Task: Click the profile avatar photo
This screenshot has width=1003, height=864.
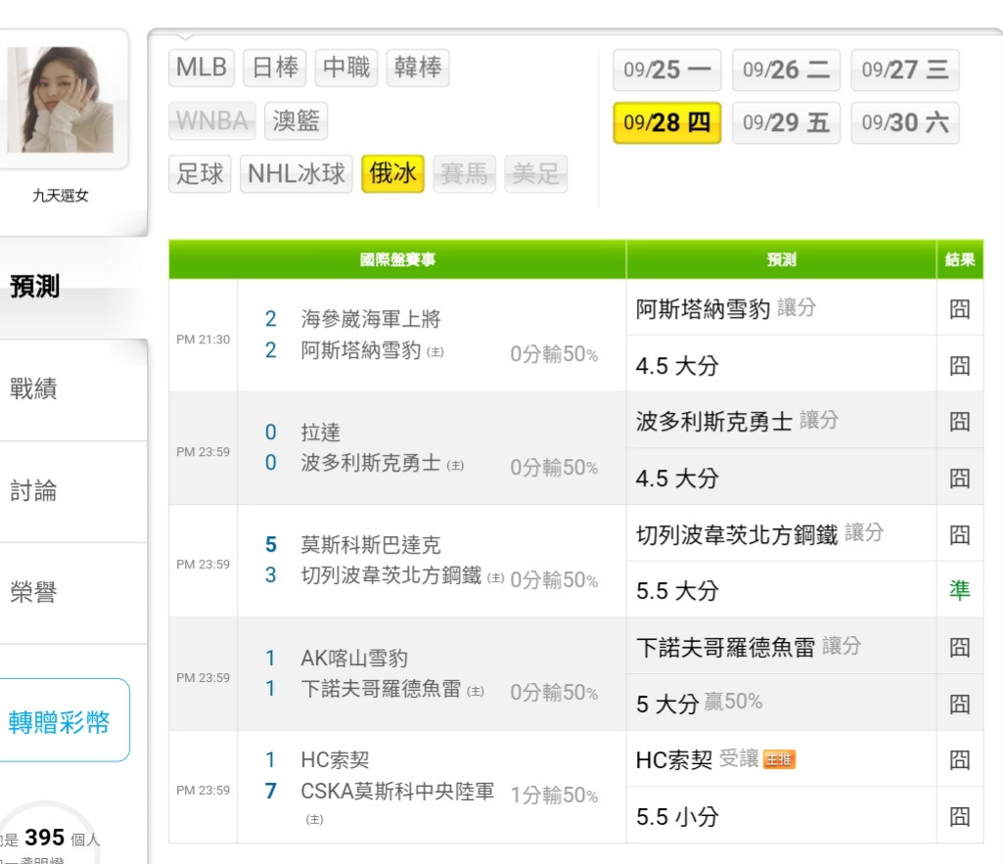Action: 60,99
